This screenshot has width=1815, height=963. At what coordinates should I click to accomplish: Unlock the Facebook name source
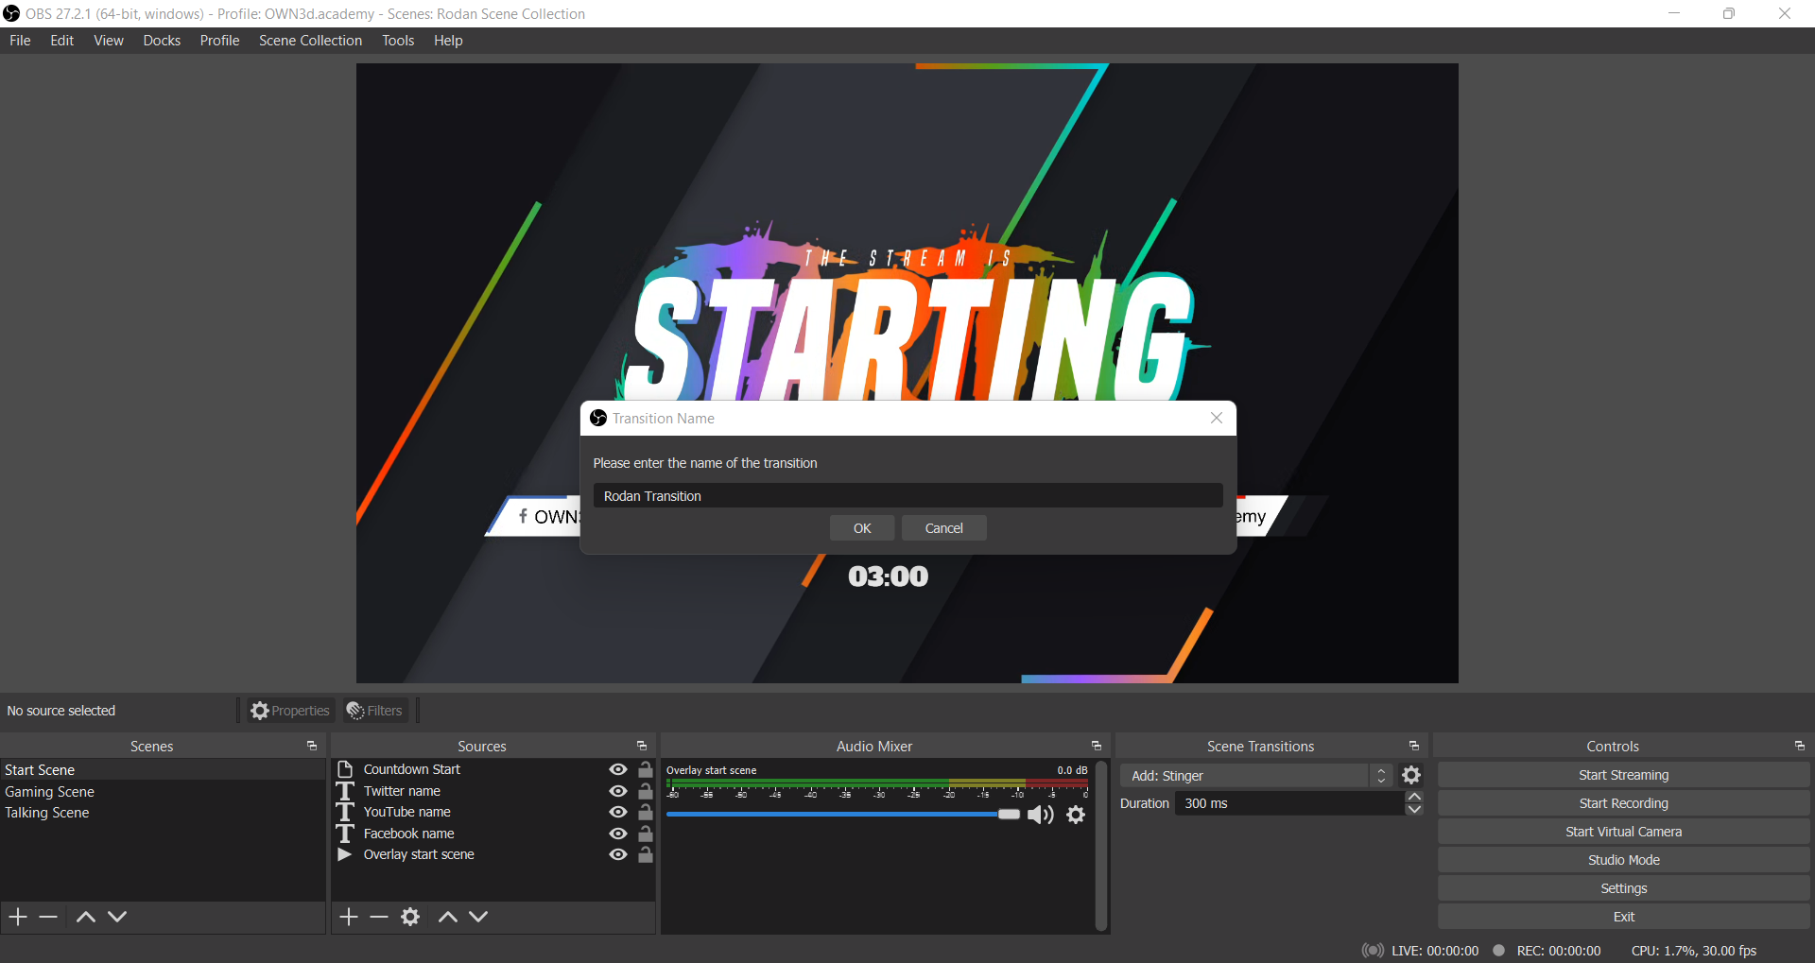click(x=646, y=834)
